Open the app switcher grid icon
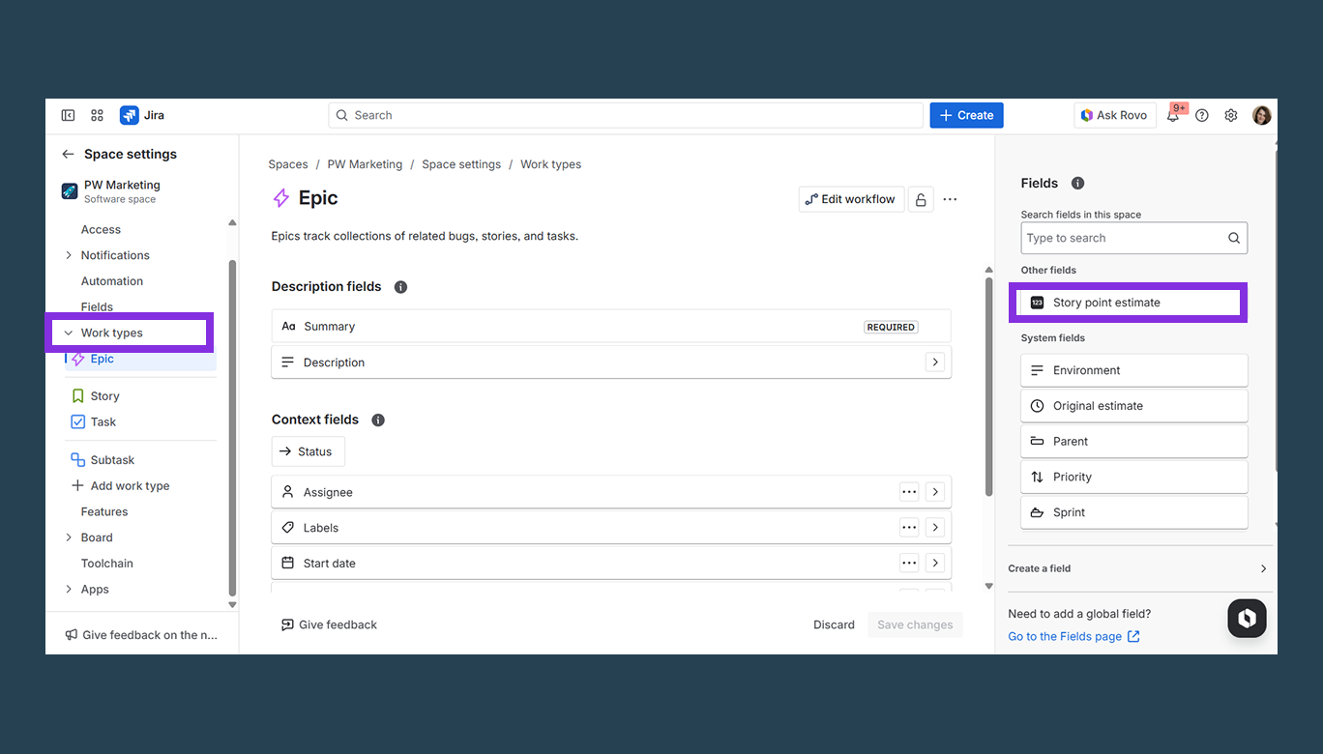 tap(97, 114)
